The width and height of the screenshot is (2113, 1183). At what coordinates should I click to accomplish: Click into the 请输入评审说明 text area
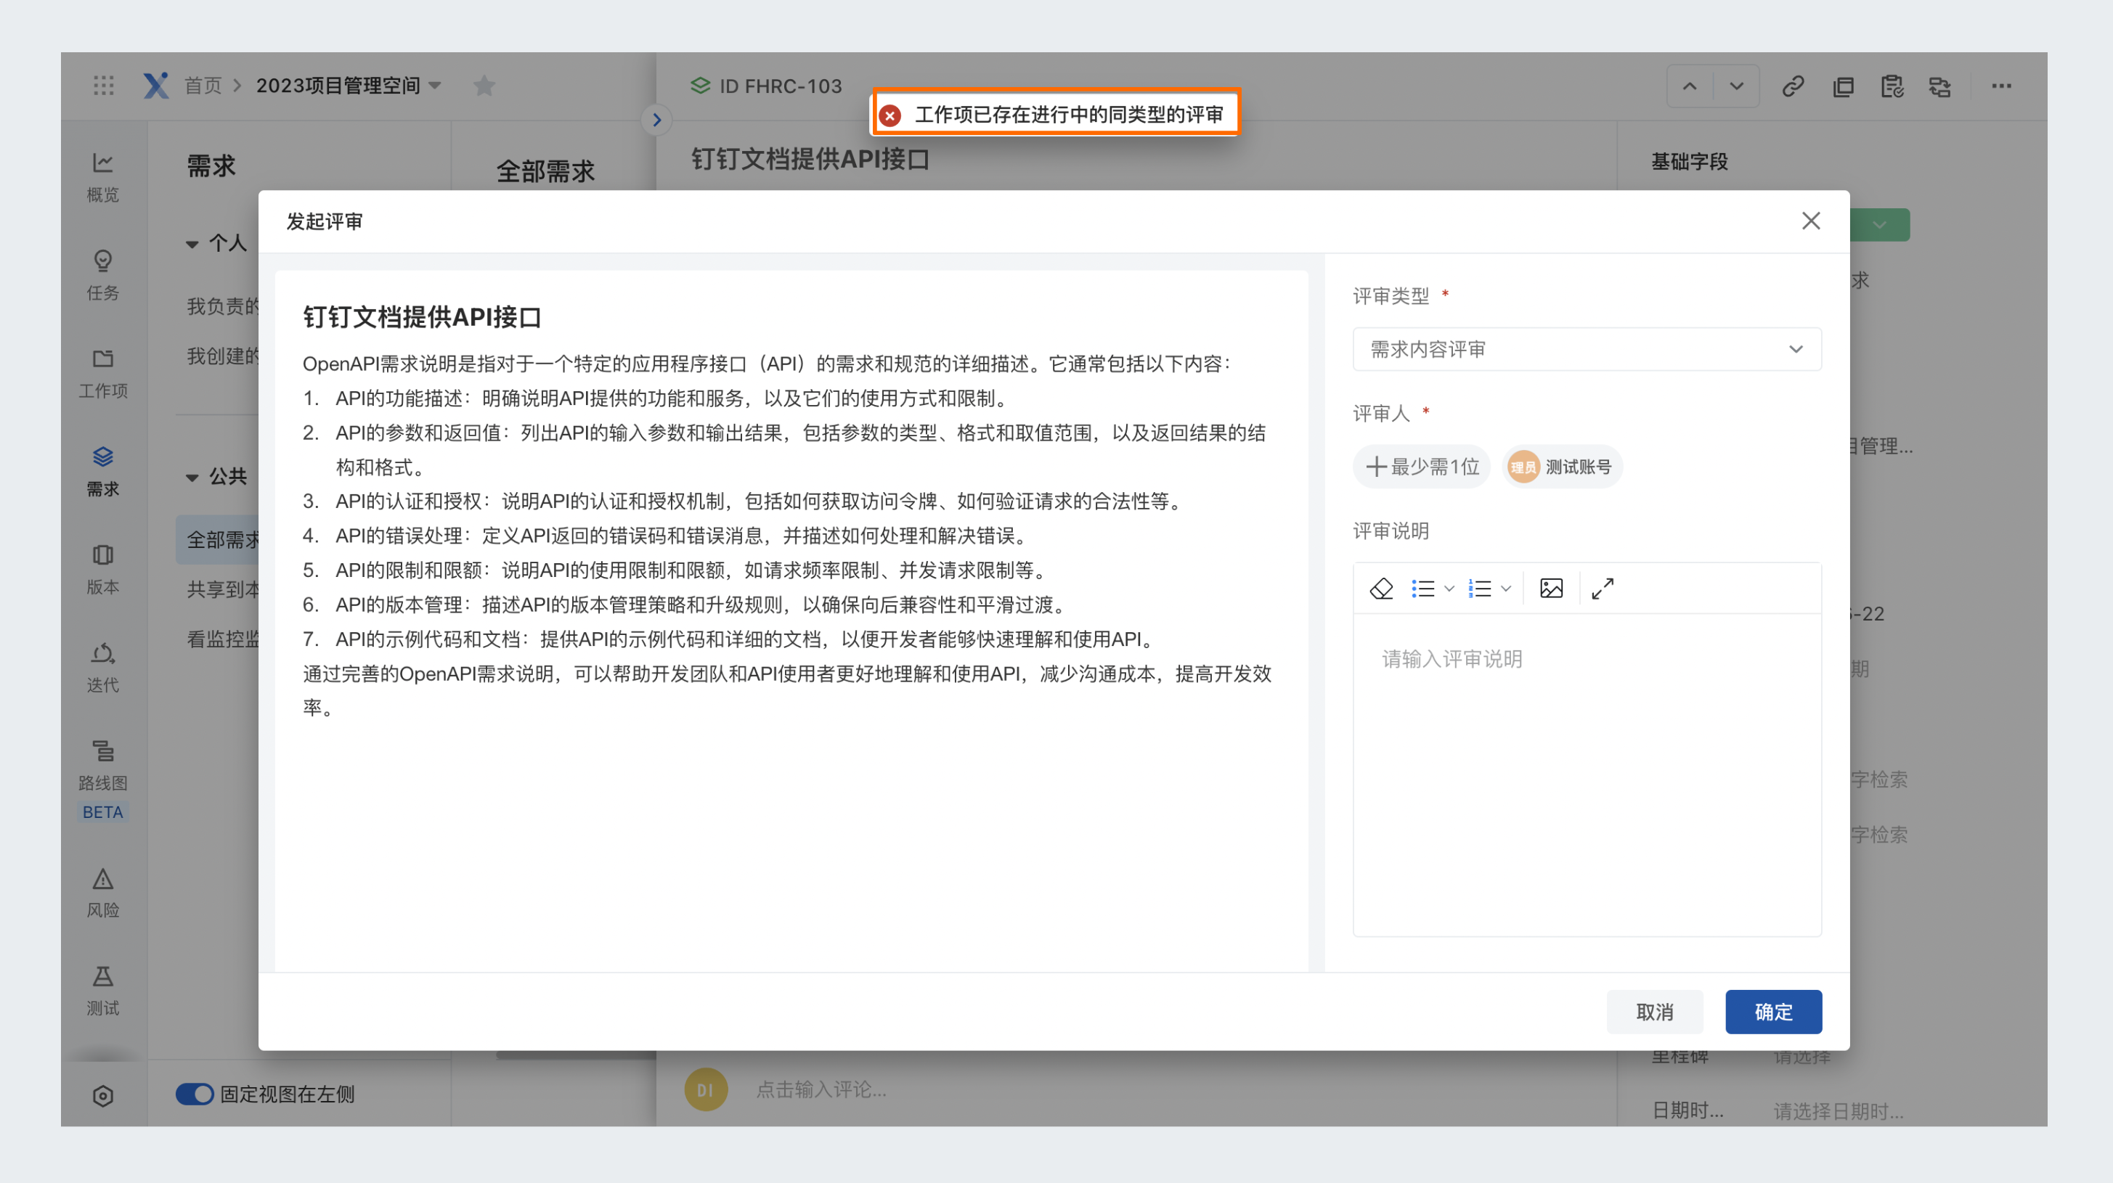1587,774
